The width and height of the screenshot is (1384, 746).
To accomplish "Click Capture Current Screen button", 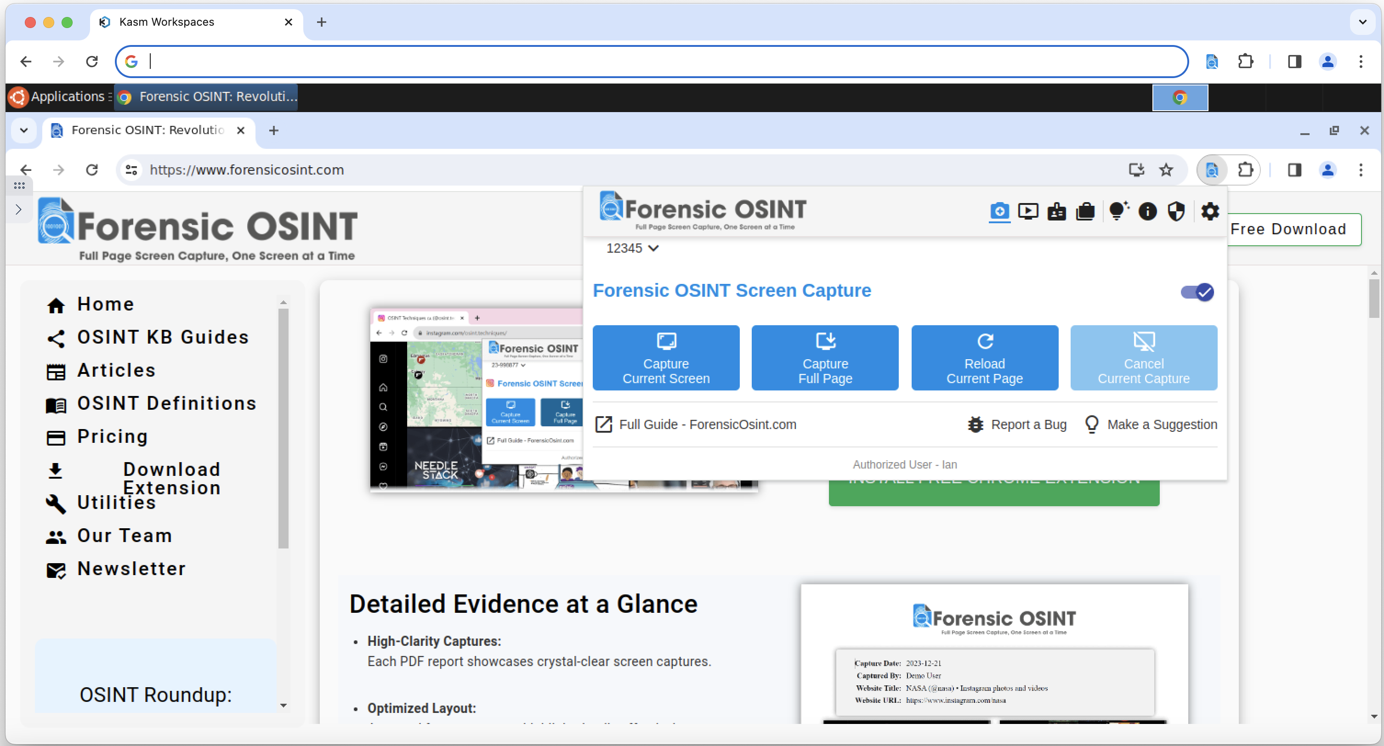I will tap(666, 358).
